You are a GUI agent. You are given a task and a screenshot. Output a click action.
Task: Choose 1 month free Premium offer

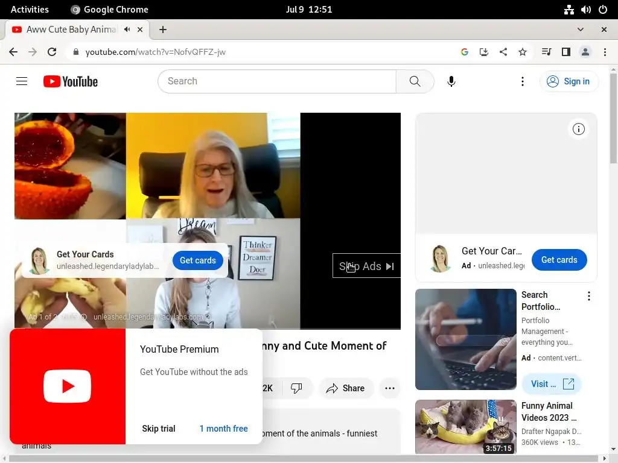[x=223, y=429]
